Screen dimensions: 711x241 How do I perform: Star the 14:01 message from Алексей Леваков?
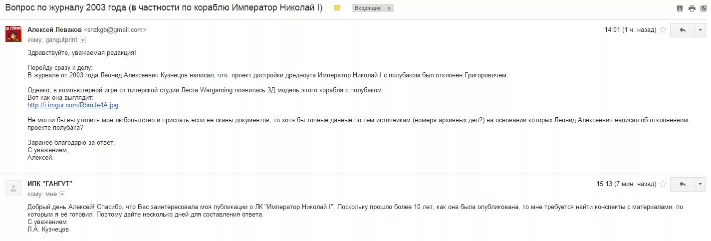click(x=663, y=30)
